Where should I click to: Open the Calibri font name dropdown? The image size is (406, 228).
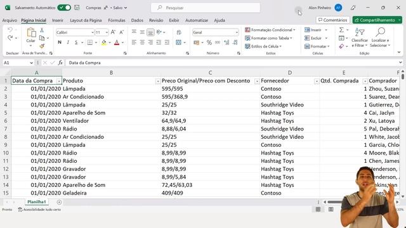(x=93, y=32)
